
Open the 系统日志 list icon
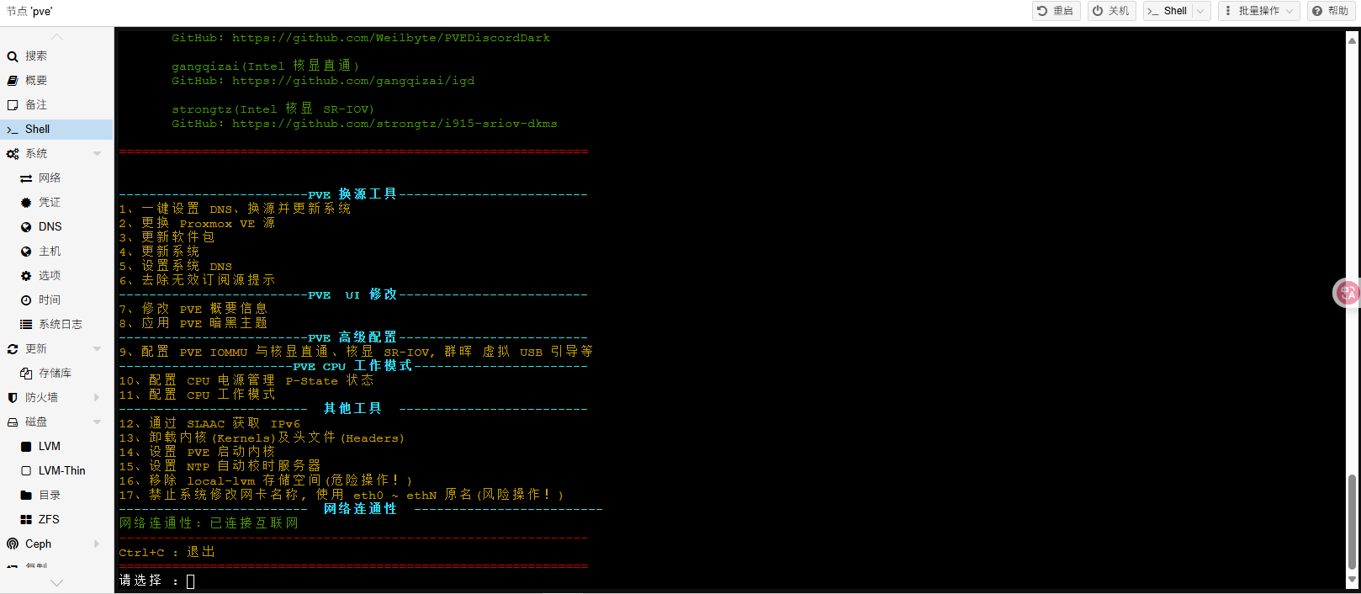pyautogui.click(x=26, y=325)
